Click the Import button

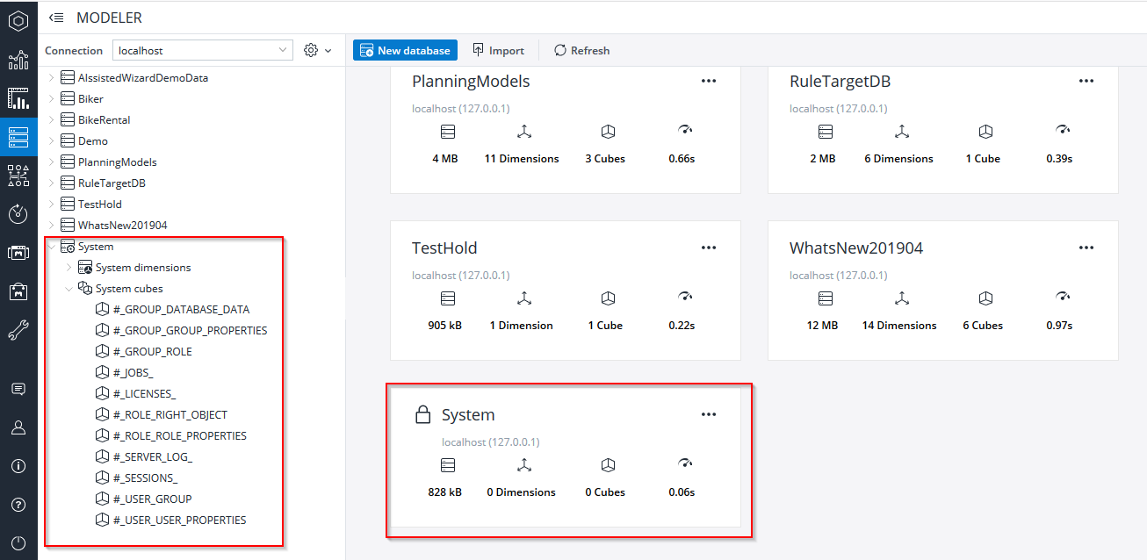498,51
